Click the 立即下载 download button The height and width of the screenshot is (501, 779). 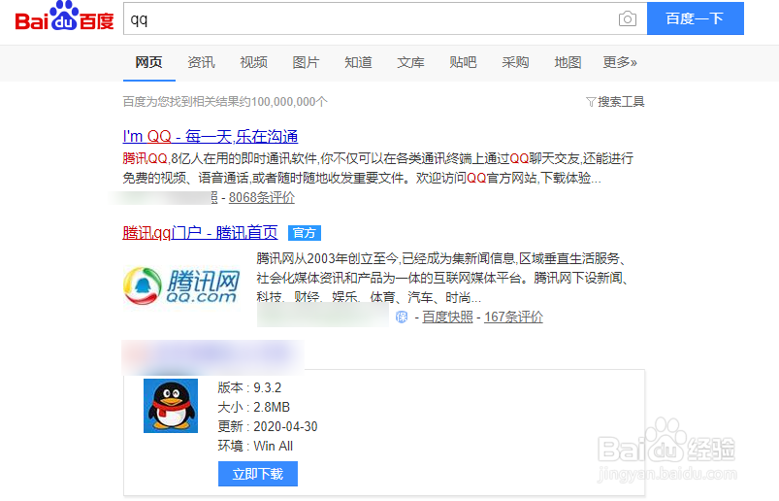258,474
